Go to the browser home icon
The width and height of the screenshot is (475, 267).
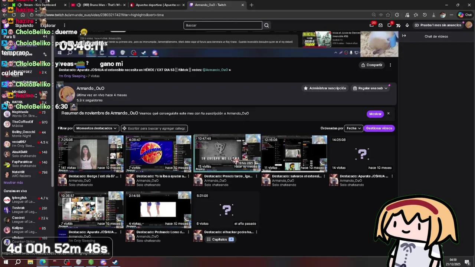click(x=23, y=15)
